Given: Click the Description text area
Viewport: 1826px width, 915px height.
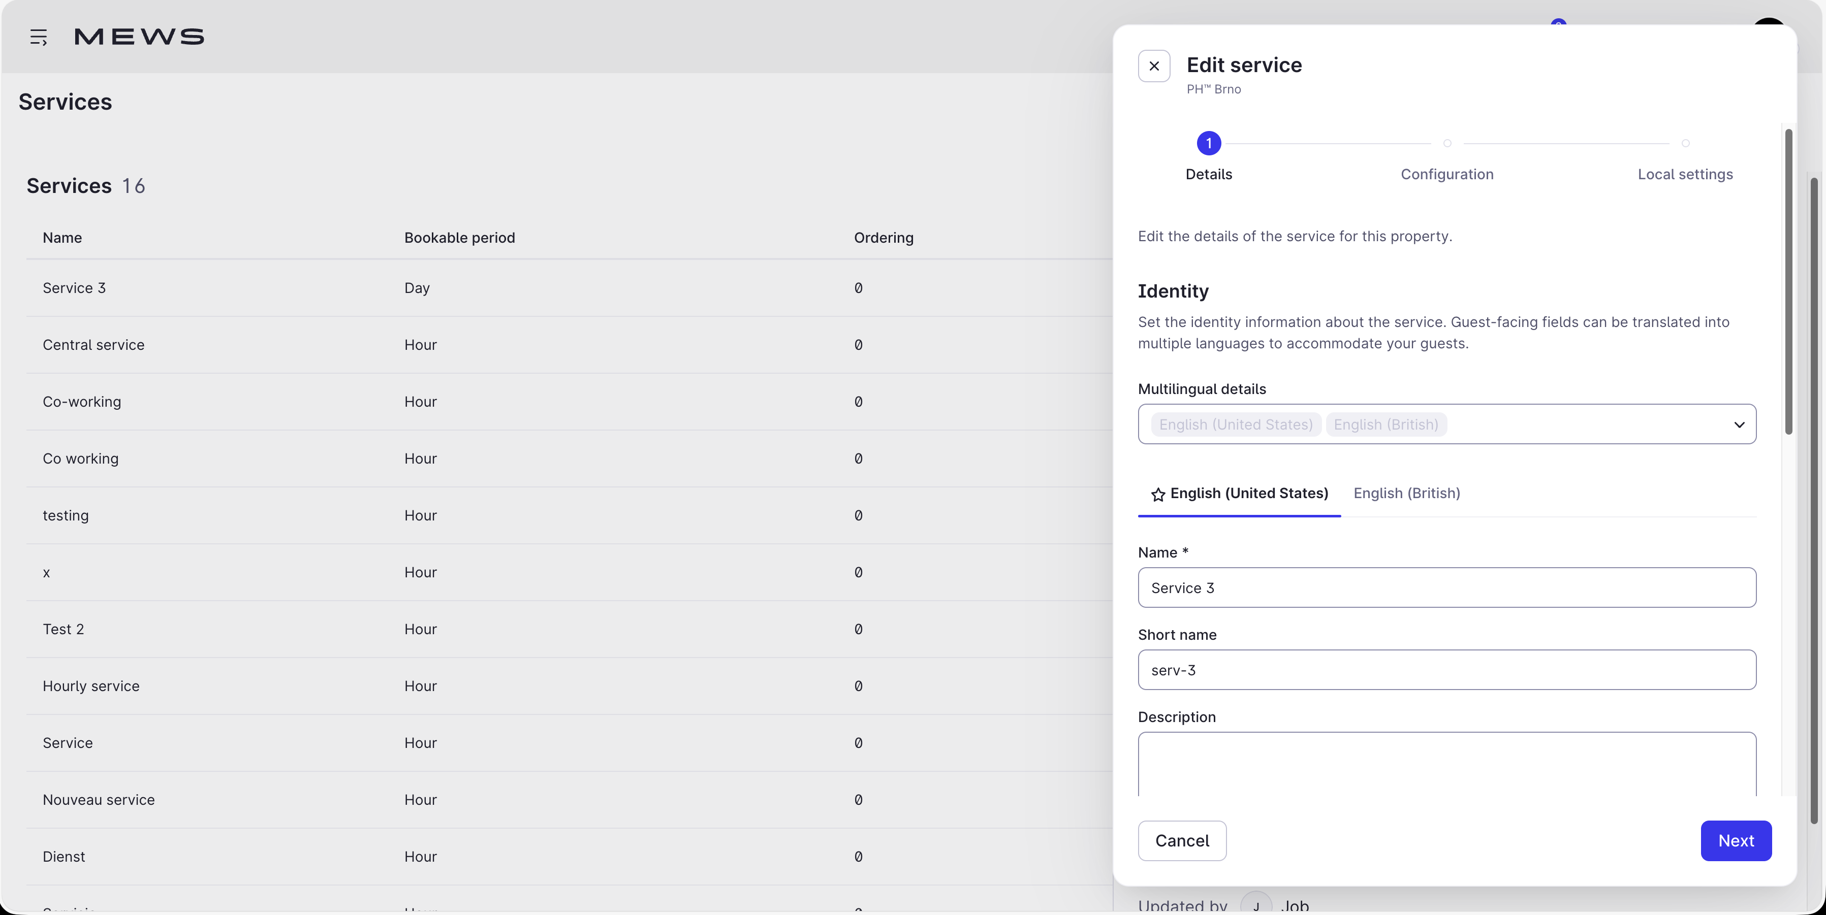Looking at the screenshot, I should coord(1447,764).
